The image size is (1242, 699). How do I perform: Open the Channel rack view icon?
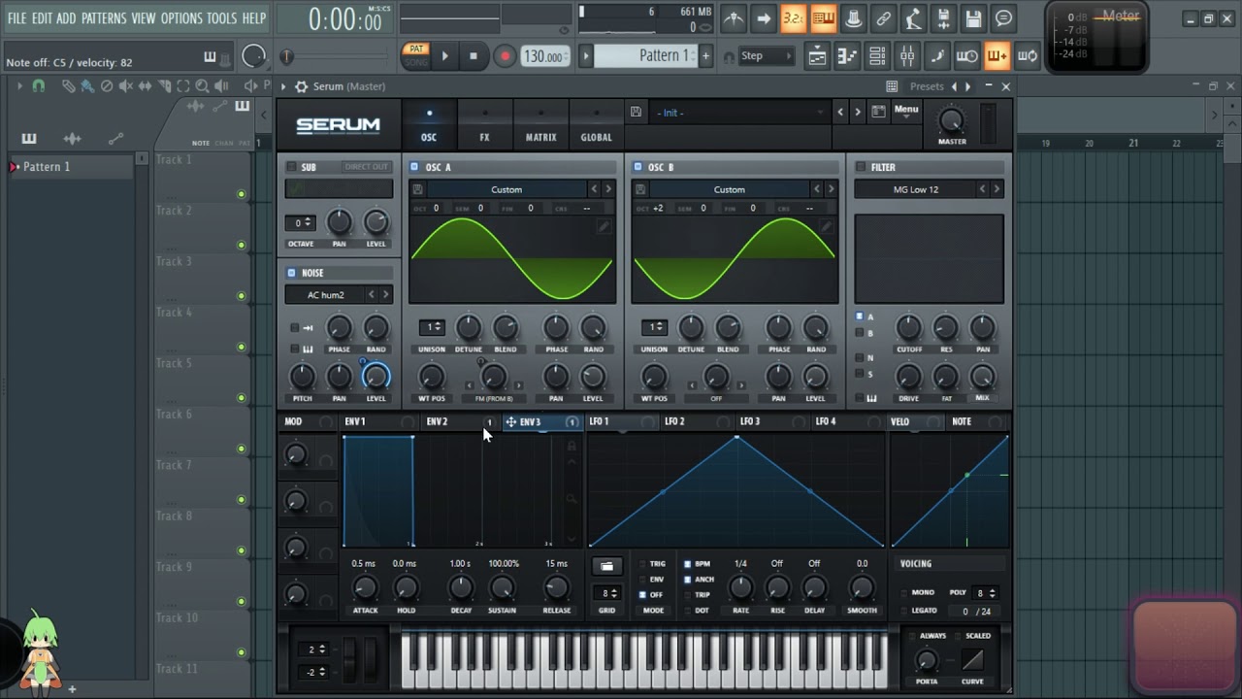coord(877,56)
